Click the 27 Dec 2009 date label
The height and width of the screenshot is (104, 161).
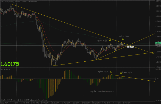(x=86, y=103)
